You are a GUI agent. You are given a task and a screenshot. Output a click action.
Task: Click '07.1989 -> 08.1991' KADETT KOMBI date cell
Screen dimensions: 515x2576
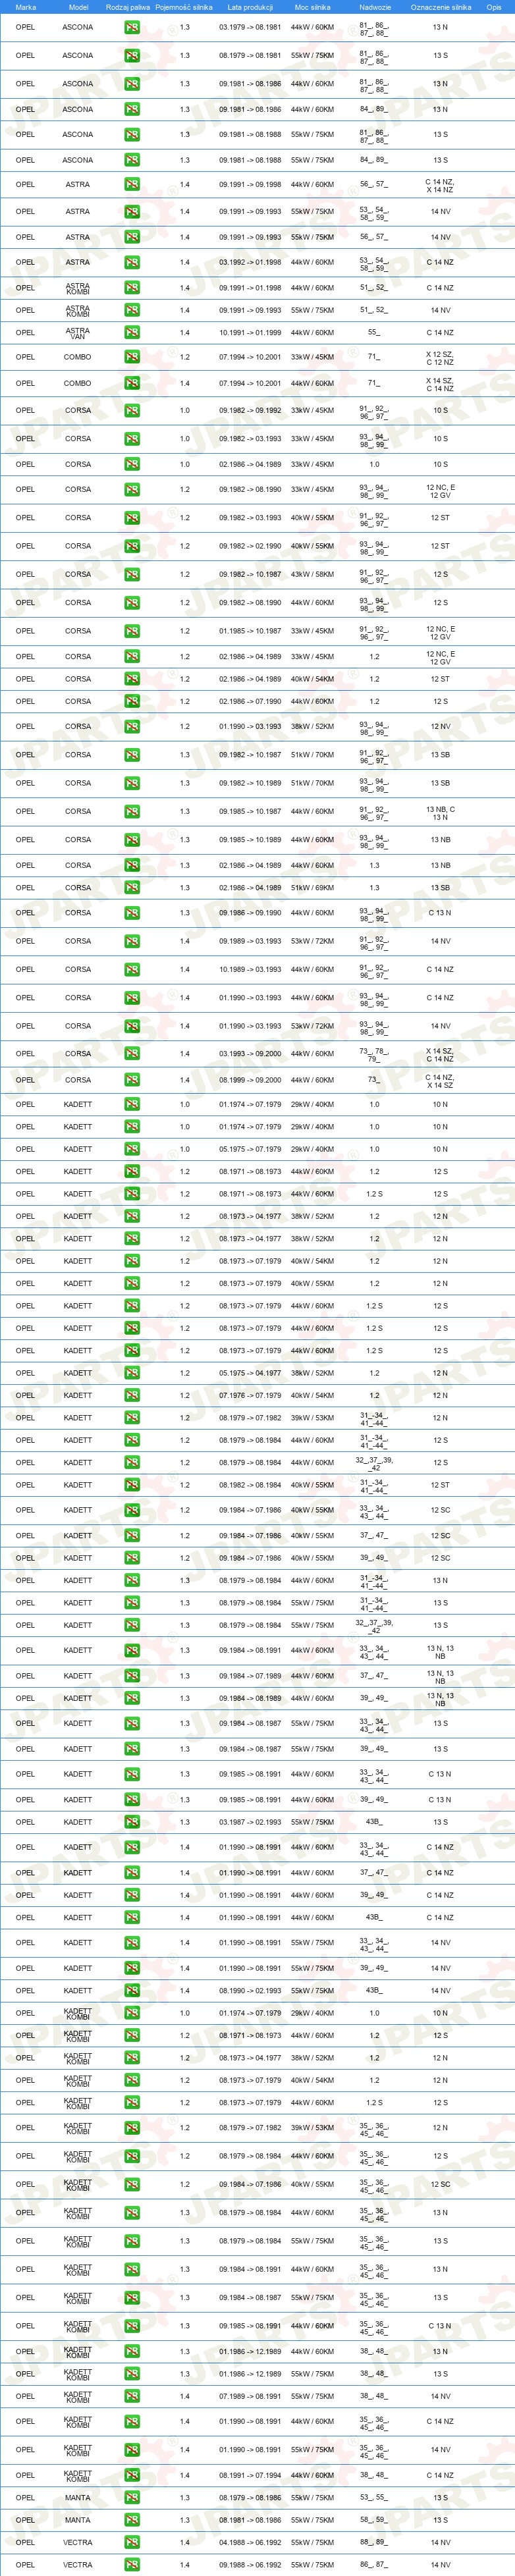250,2396
